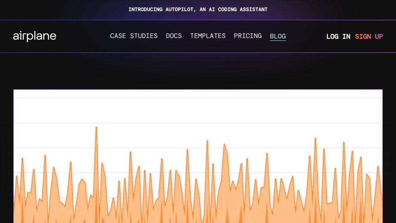Open the Autopilot AI coding assistant announcement
Screen dimensions: 396x223
pyautogui.click(x=198, y=9)
